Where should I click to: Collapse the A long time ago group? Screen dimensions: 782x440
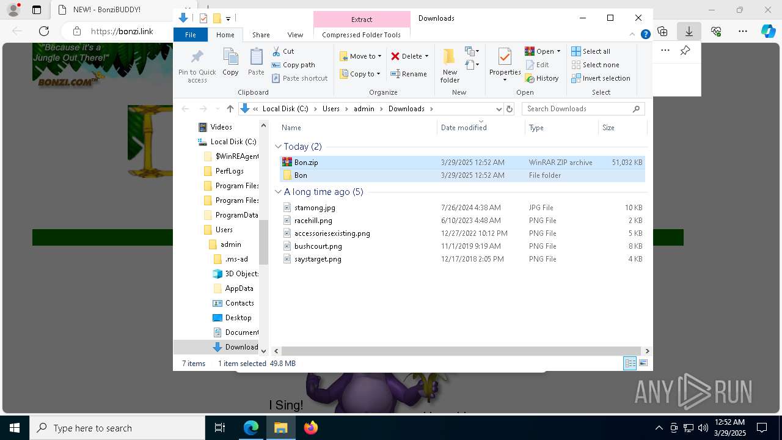[x=278, y=192]
